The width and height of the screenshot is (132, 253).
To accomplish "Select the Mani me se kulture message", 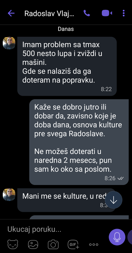I will click(x=66, y=200).
